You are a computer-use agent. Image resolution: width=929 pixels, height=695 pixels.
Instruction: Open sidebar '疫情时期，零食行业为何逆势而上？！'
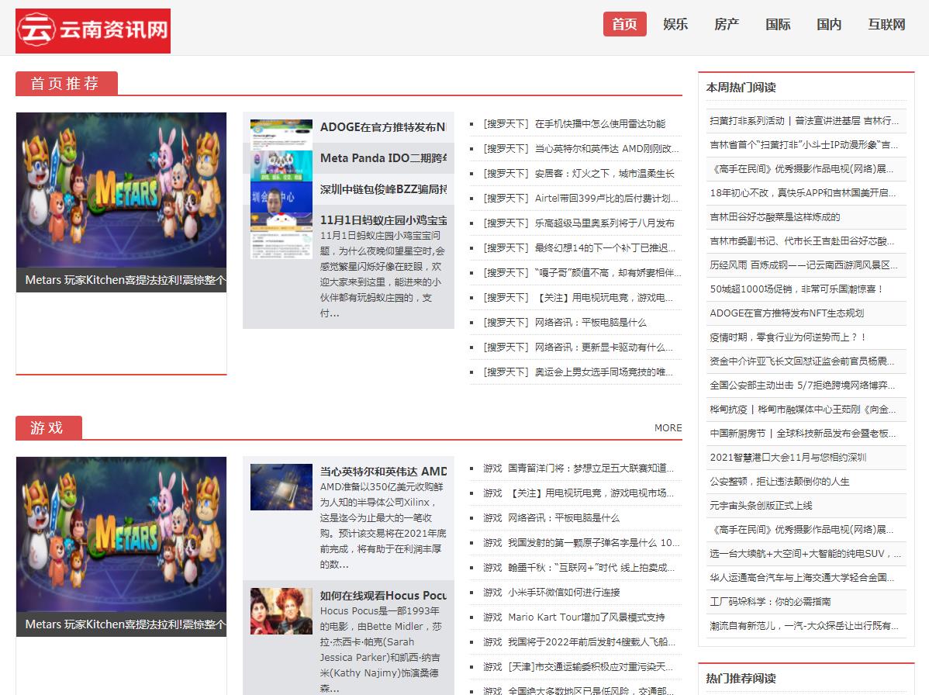[788, 337]
